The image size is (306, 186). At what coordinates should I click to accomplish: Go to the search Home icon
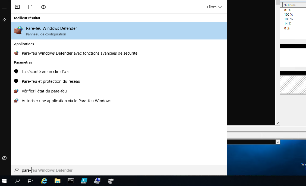(x=4, y=20)
